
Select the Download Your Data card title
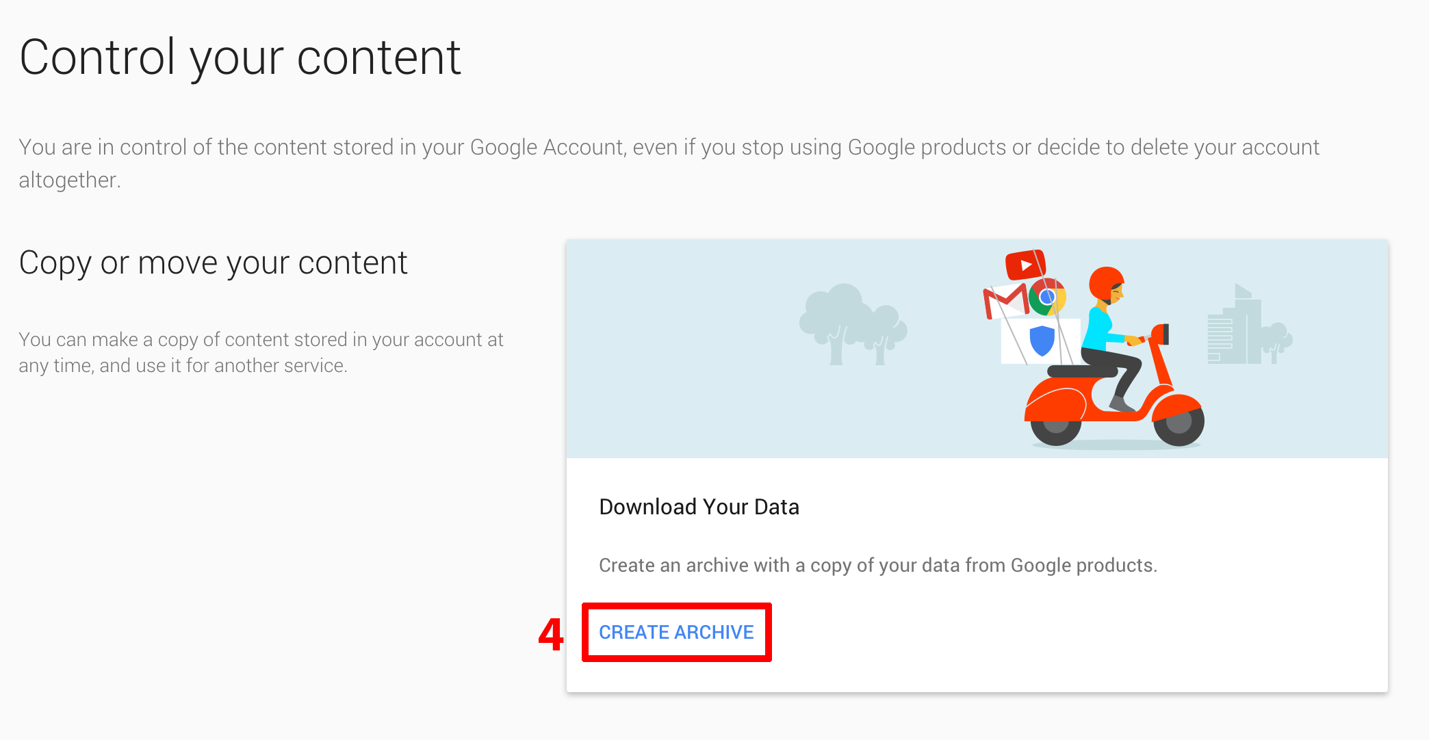click(699, 507)
